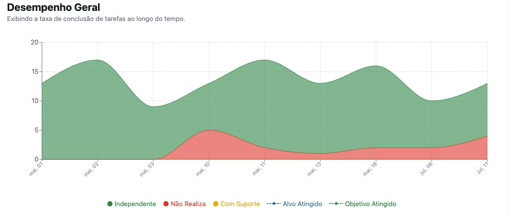Image resolution: width=508 pixels, height=214 pixels.
Task: Click the mai, 02 x-axis date label
Action: click(x=91, y=169)
